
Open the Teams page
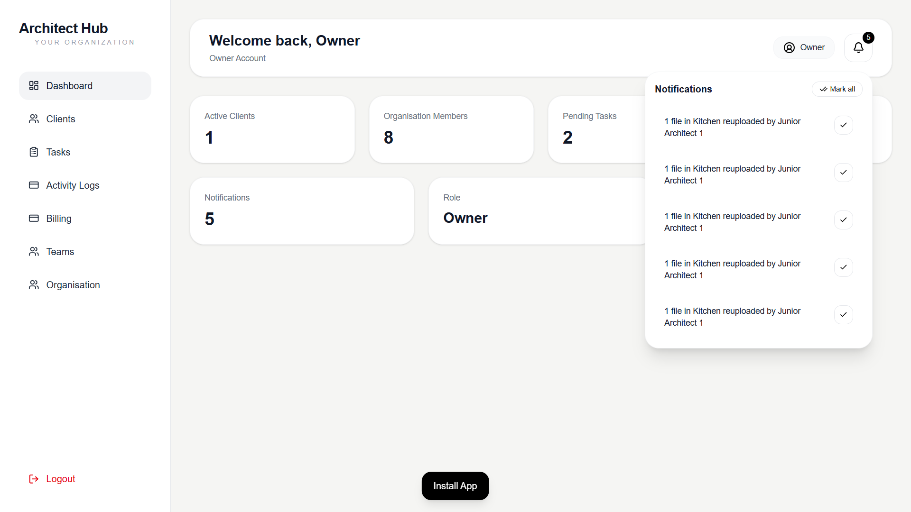pos(85,252)
